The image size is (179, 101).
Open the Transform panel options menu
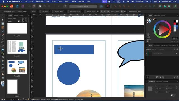177,81
